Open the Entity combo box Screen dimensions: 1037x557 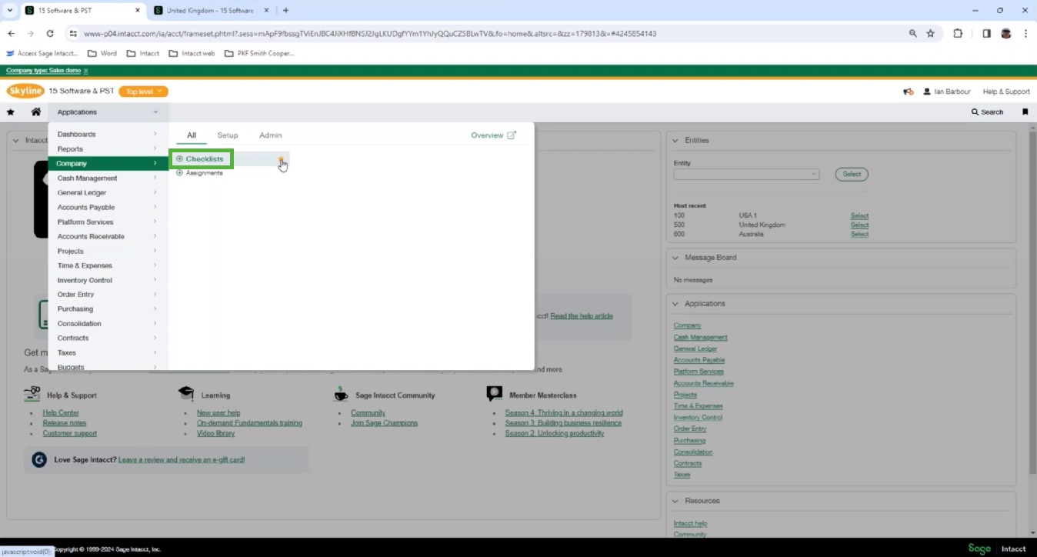(x=745, y=175)
